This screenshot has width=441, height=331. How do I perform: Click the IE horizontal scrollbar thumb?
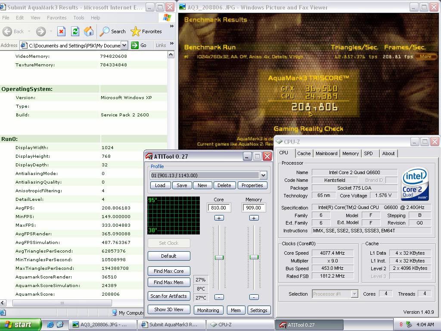click(62, 303)
